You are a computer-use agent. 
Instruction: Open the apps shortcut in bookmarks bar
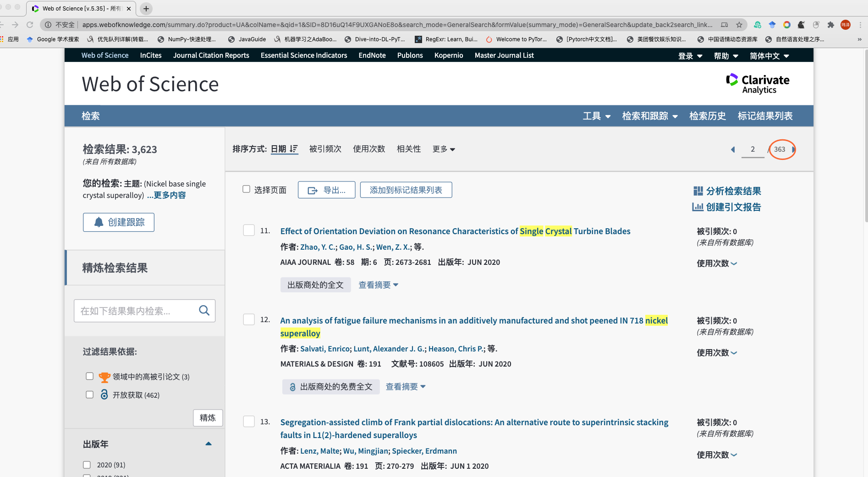[x=10, y=39]
